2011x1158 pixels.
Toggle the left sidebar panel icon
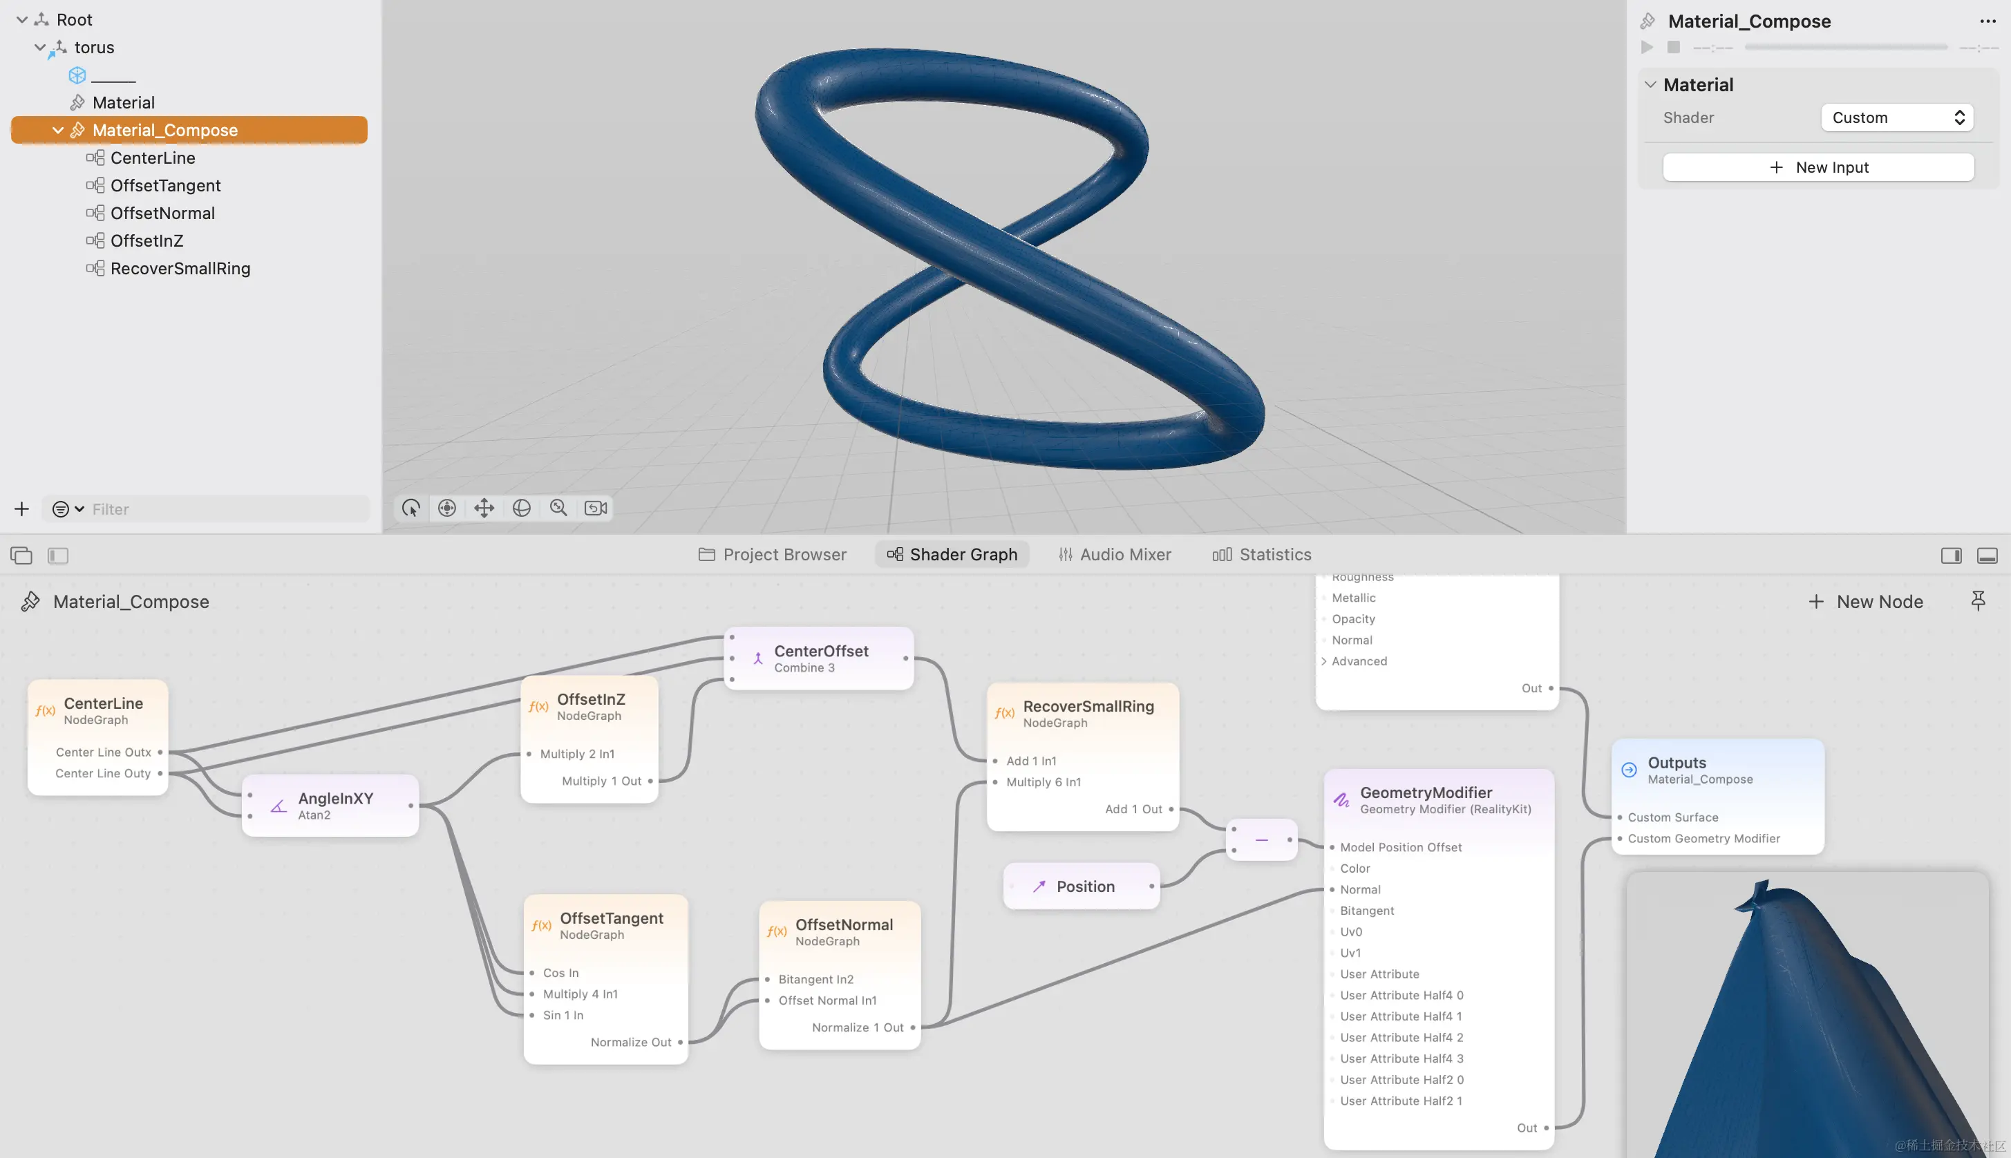58,555
